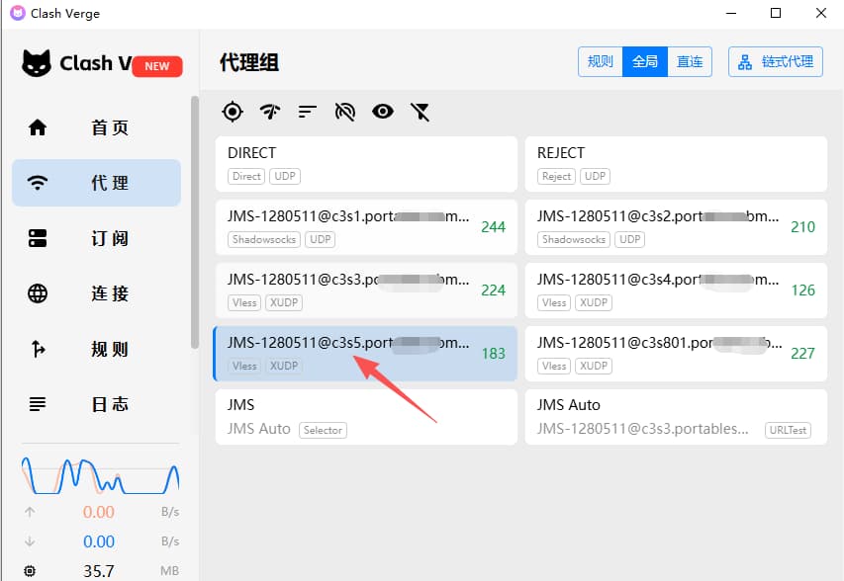Go to the 连接 connections page
844x581 pixels.
[96, 293]
